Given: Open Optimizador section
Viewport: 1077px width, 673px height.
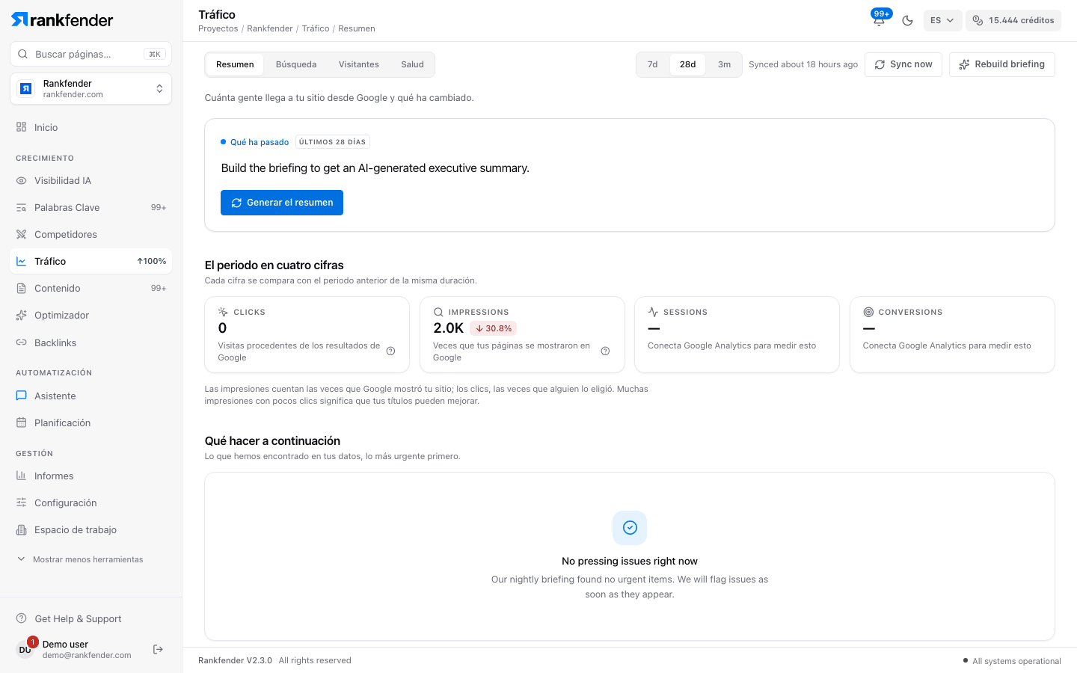Looking at the screenshot, I should coord(90,316).
